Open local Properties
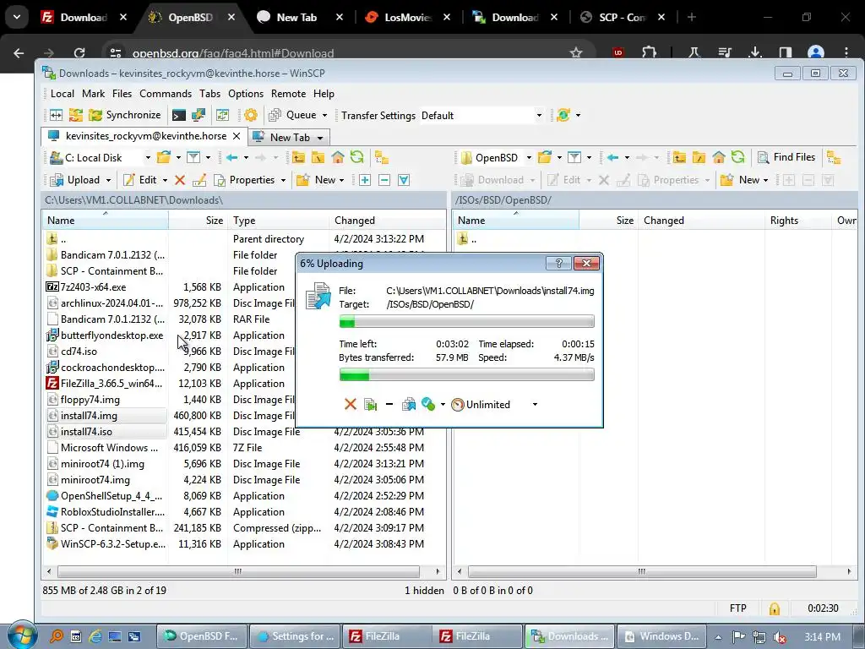 [244, 180]
